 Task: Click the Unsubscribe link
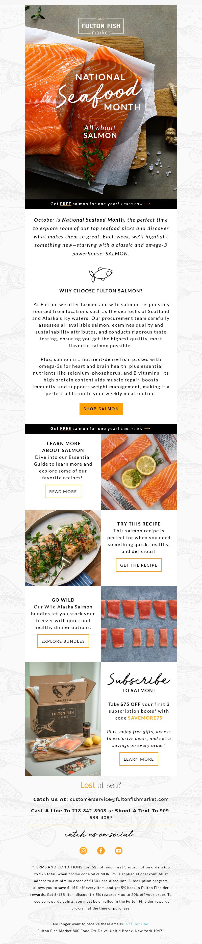137,924
